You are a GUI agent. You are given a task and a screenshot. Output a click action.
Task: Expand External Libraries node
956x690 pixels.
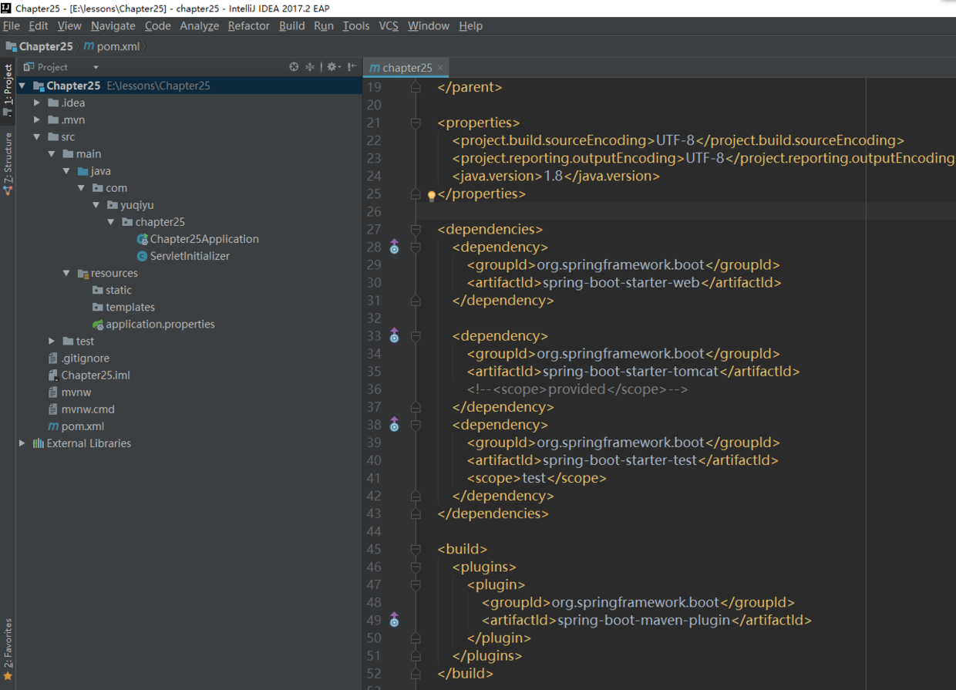tap(22, 443)
